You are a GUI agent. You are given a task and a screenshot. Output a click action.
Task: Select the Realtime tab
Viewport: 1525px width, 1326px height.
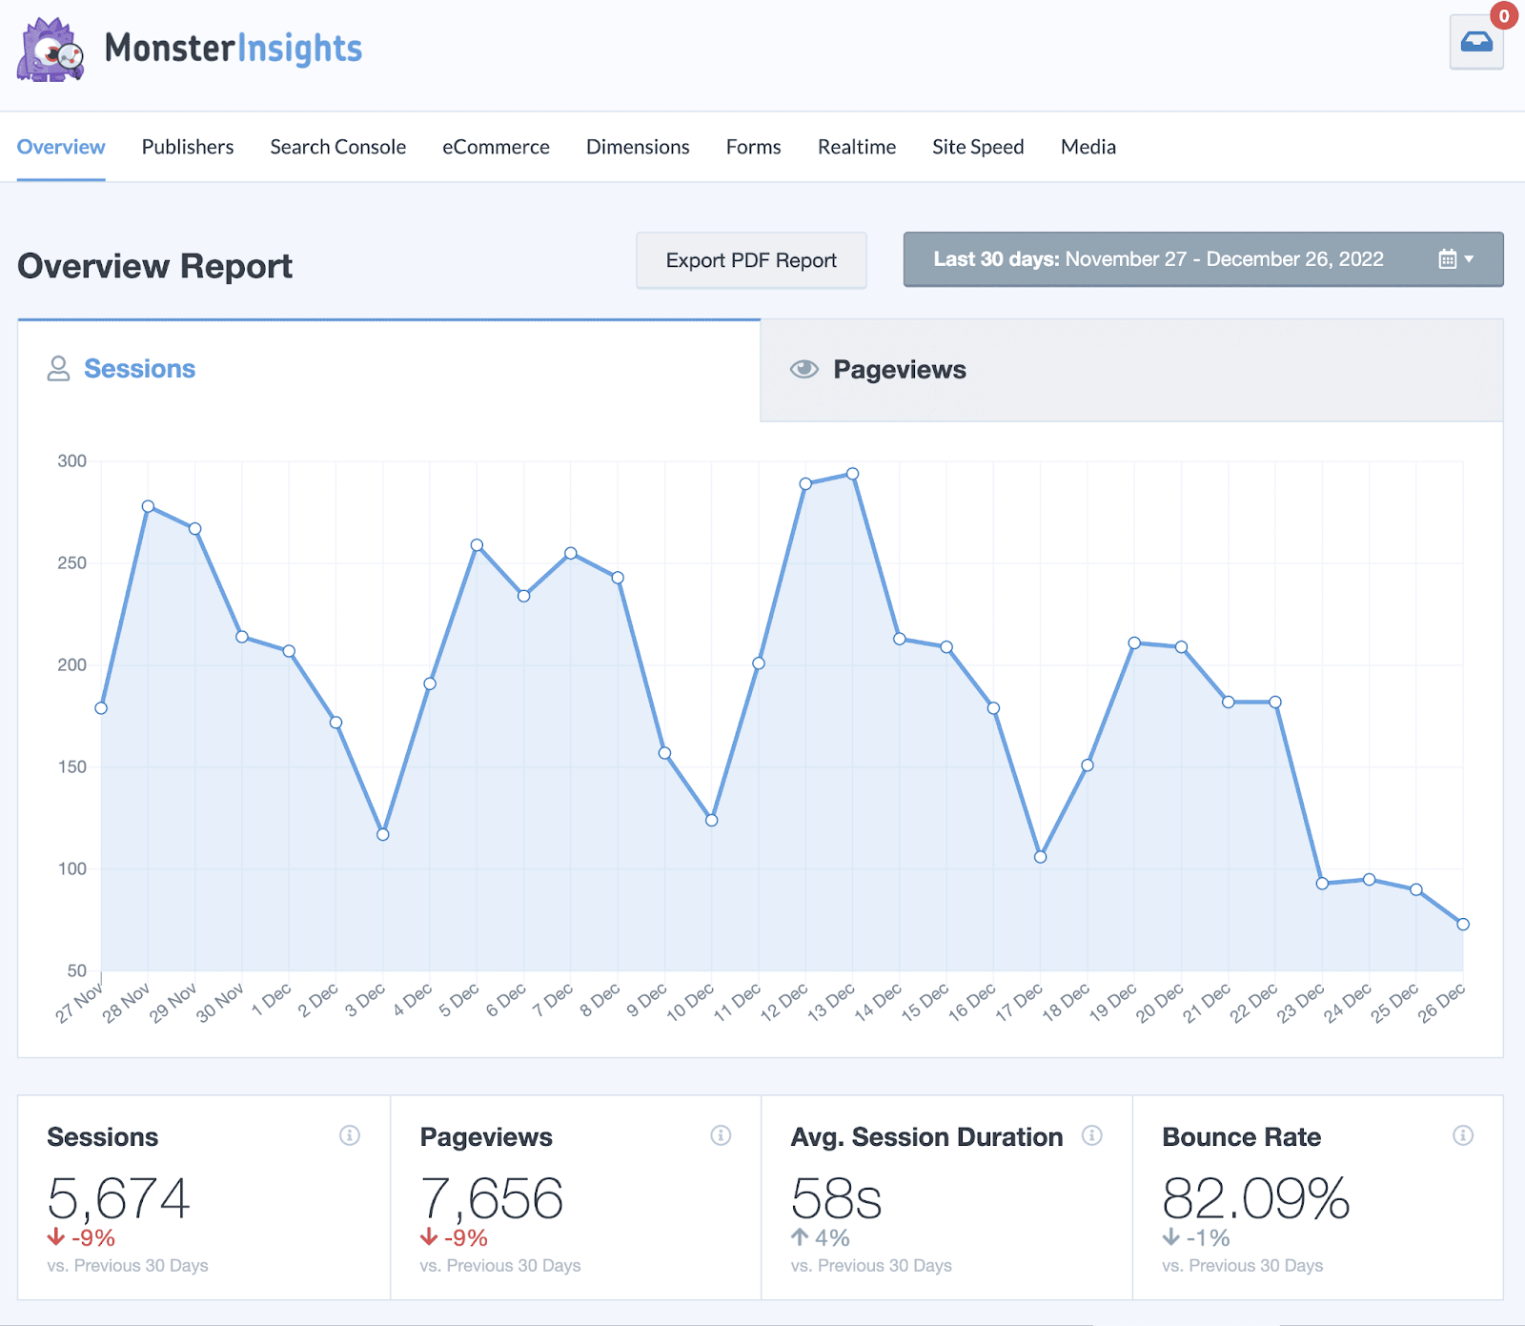tap(856, 147)
